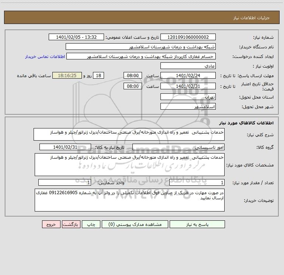Image resolution: width=284 pixels, height=275 pixels.
Task: Click the delivery province field تهران
Action: 188,97
